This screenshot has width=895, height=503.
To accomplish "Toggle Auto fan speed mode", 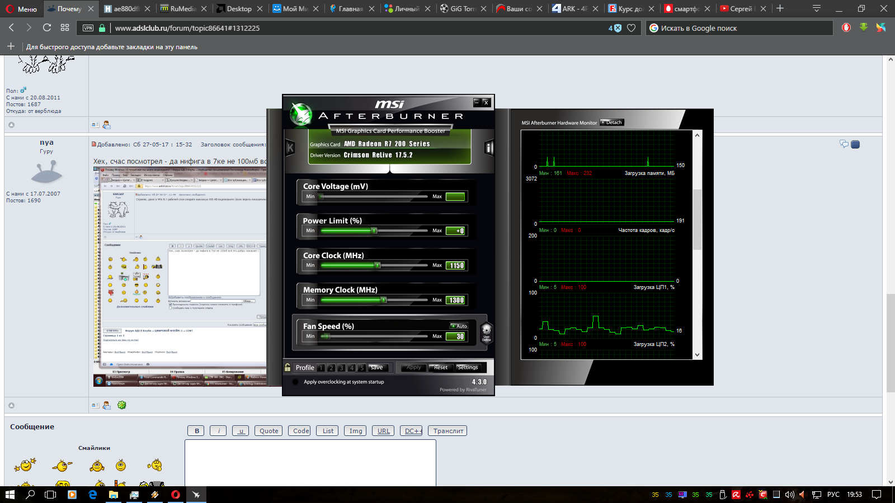I will click(x=459, y=326).
